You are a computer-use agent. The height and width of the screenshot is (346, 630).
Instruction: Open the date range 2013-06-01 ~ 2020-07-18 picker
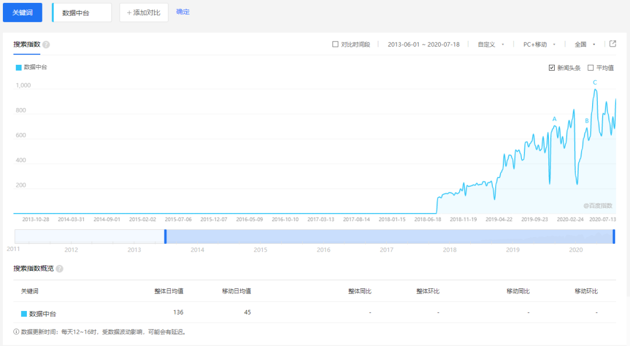423,44
